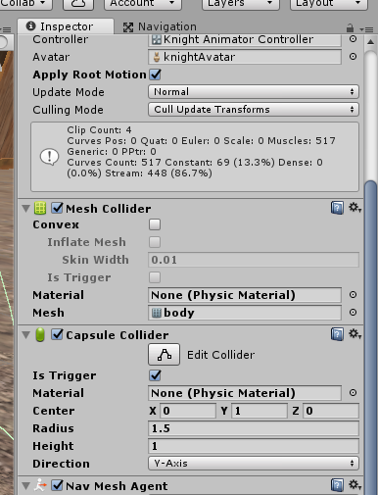Open the Account dropdown
This screenshot has width=378, height=495.
(x=143, y=4)
